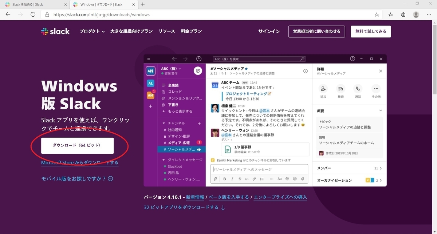Click the hamburger menu icon in Slack app
Image resolution: width=437 pixels, height=234 pixels.
[149, 59]
